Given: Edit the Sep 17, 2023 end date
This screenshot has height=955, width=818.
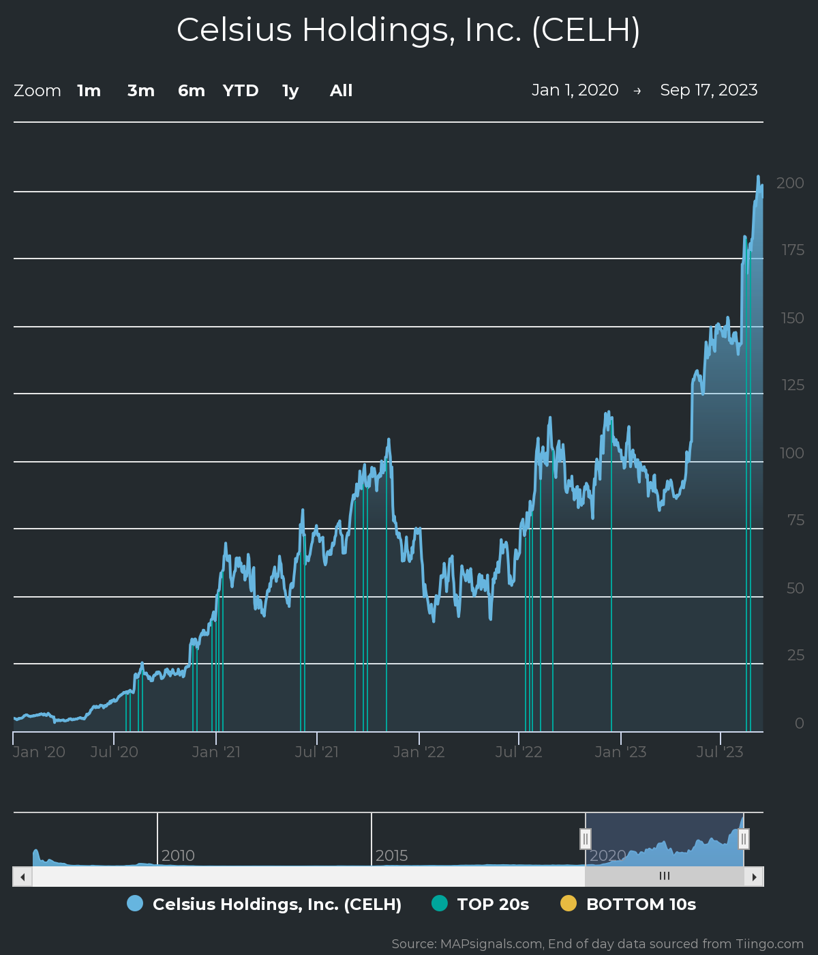Looking at the screenshot, I should [709, 90].
